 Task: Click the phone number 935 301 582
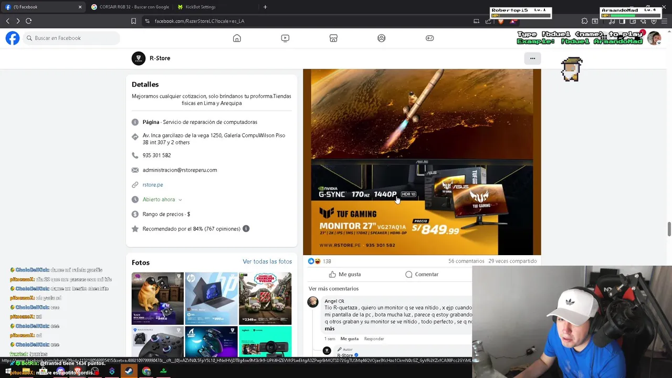[x=156, y=155]
